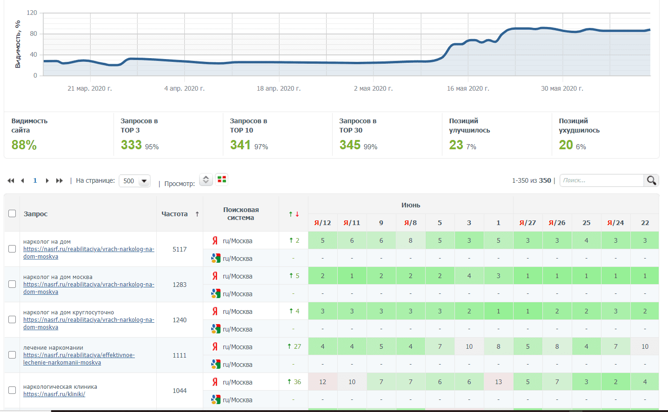
Task: Open the per-page 500 dropdown
Action: point(135,181)
